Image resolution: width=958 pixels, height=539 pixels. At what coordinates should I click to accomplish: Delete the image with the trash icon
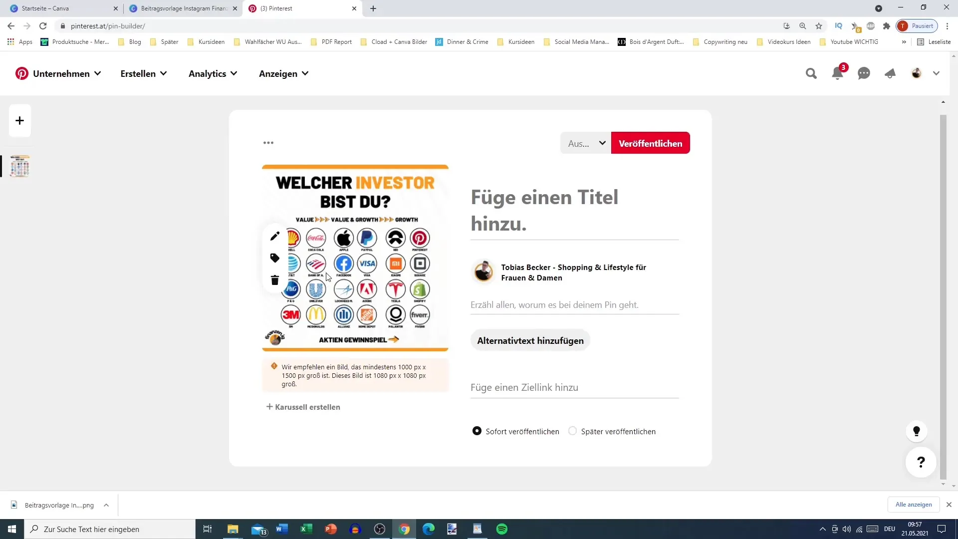(274, 280)
